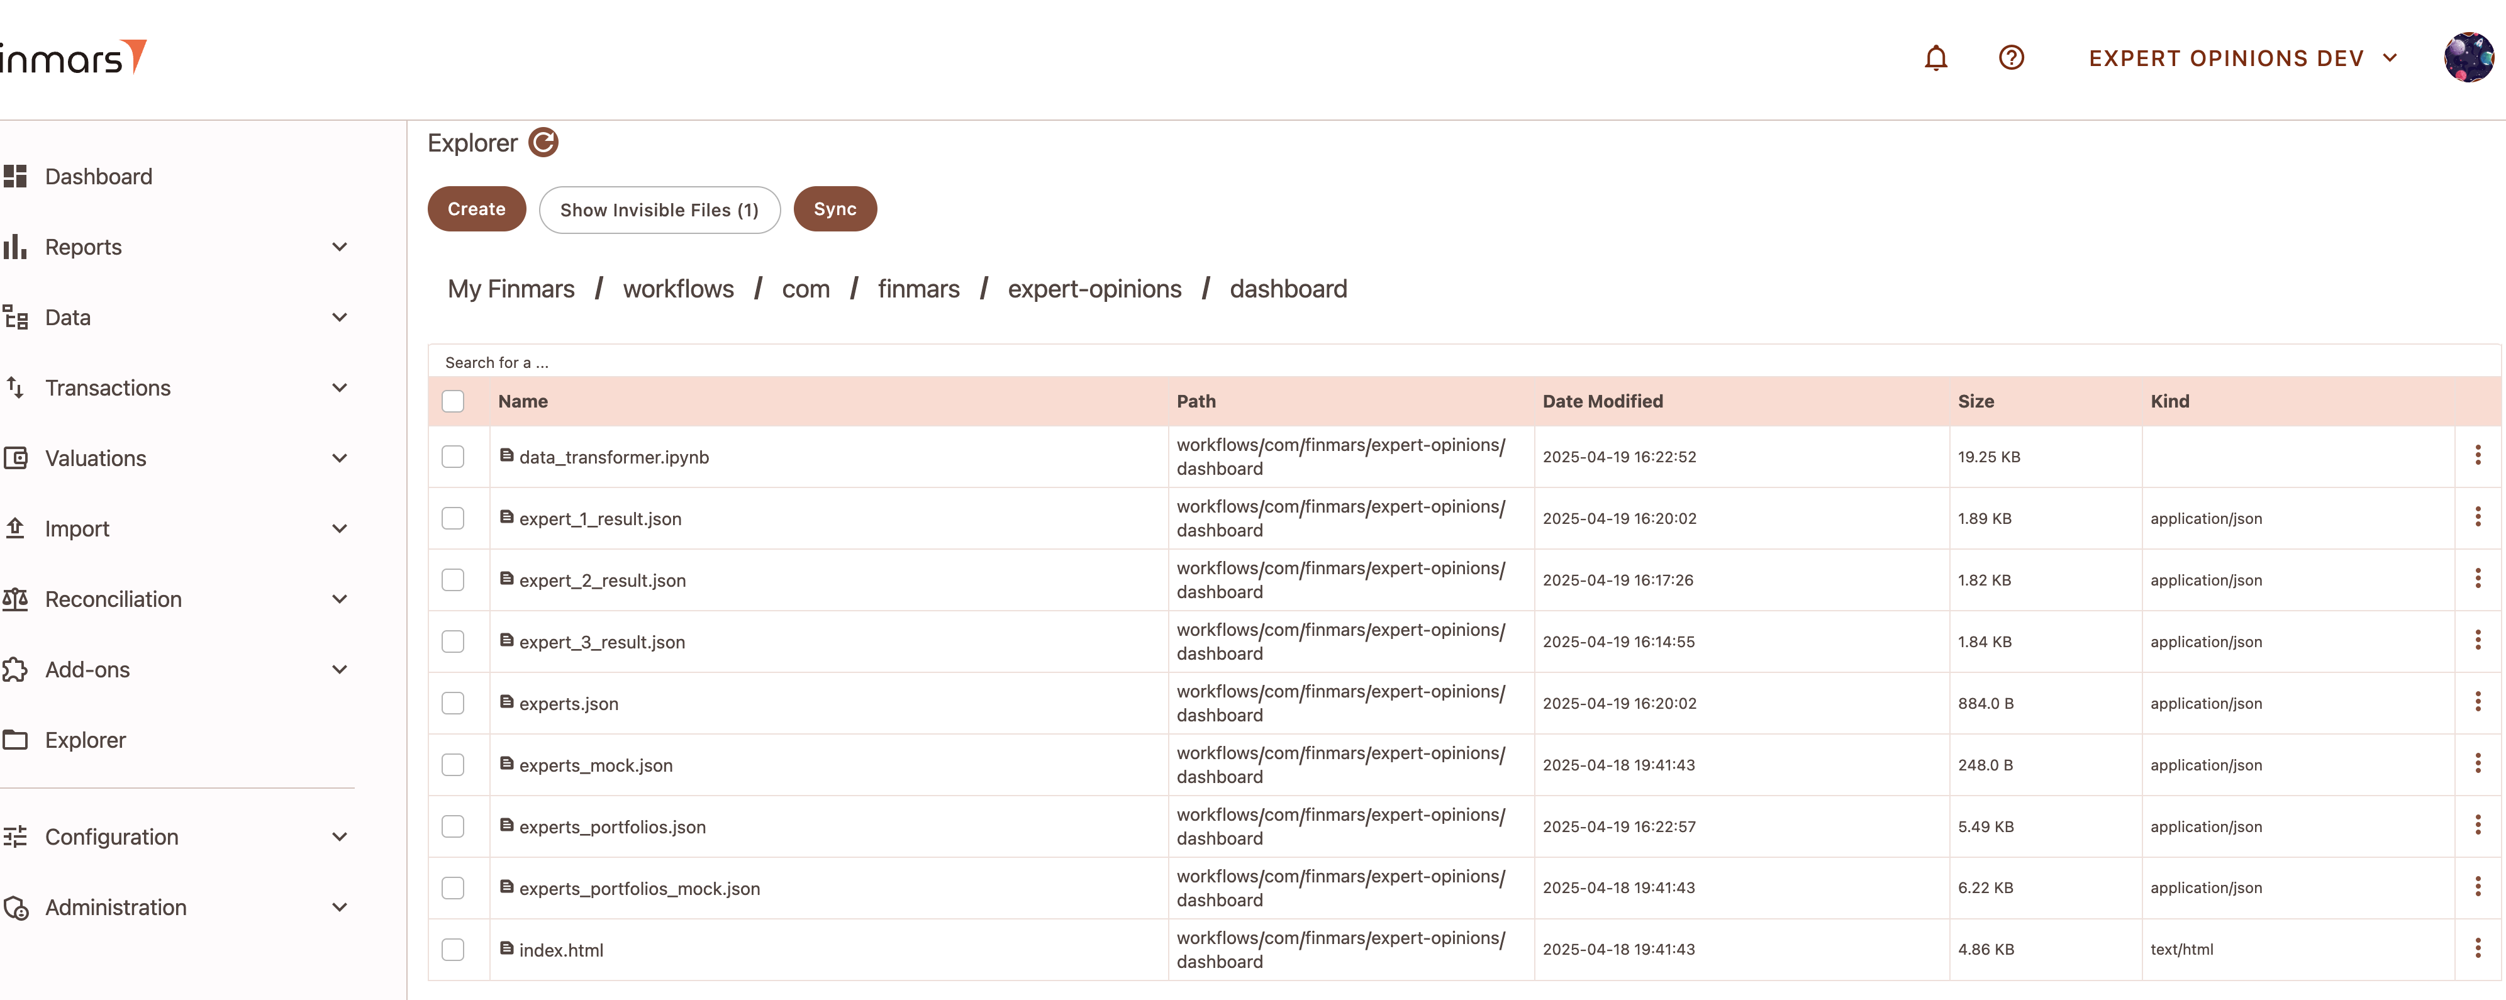Expand the Configuration section chevron
This screenshot has width=2506, height=1000.
340,836
